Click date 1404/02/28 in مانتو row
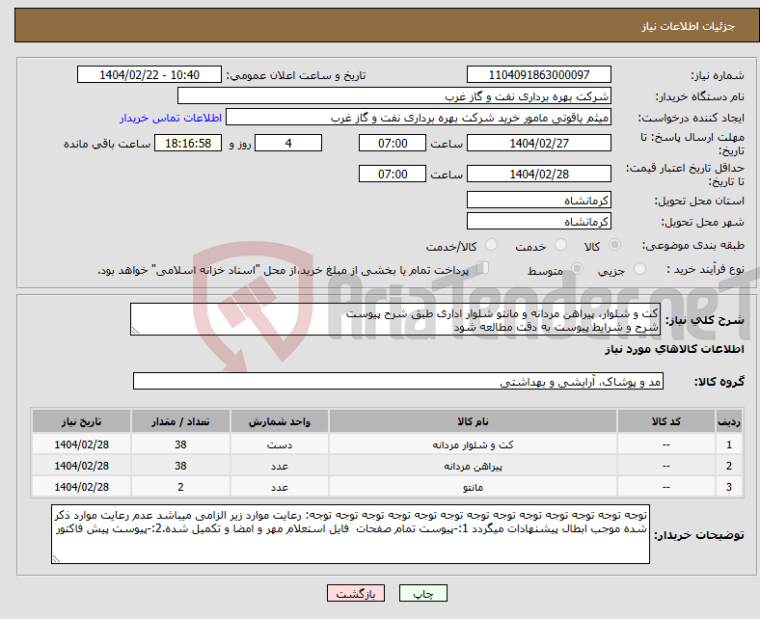The height and width of the screenshot is (619, 760). [x=81, y=487]
